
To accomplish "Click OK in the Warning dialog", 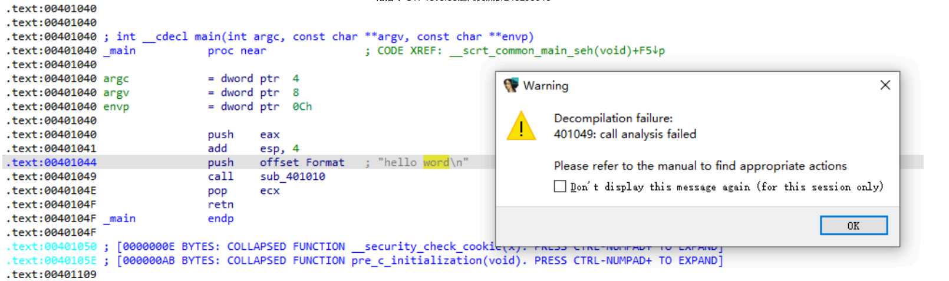I will tap(854, 226).
